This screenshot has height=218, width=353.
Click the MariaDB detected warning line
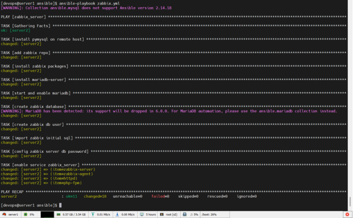(169, 111)
